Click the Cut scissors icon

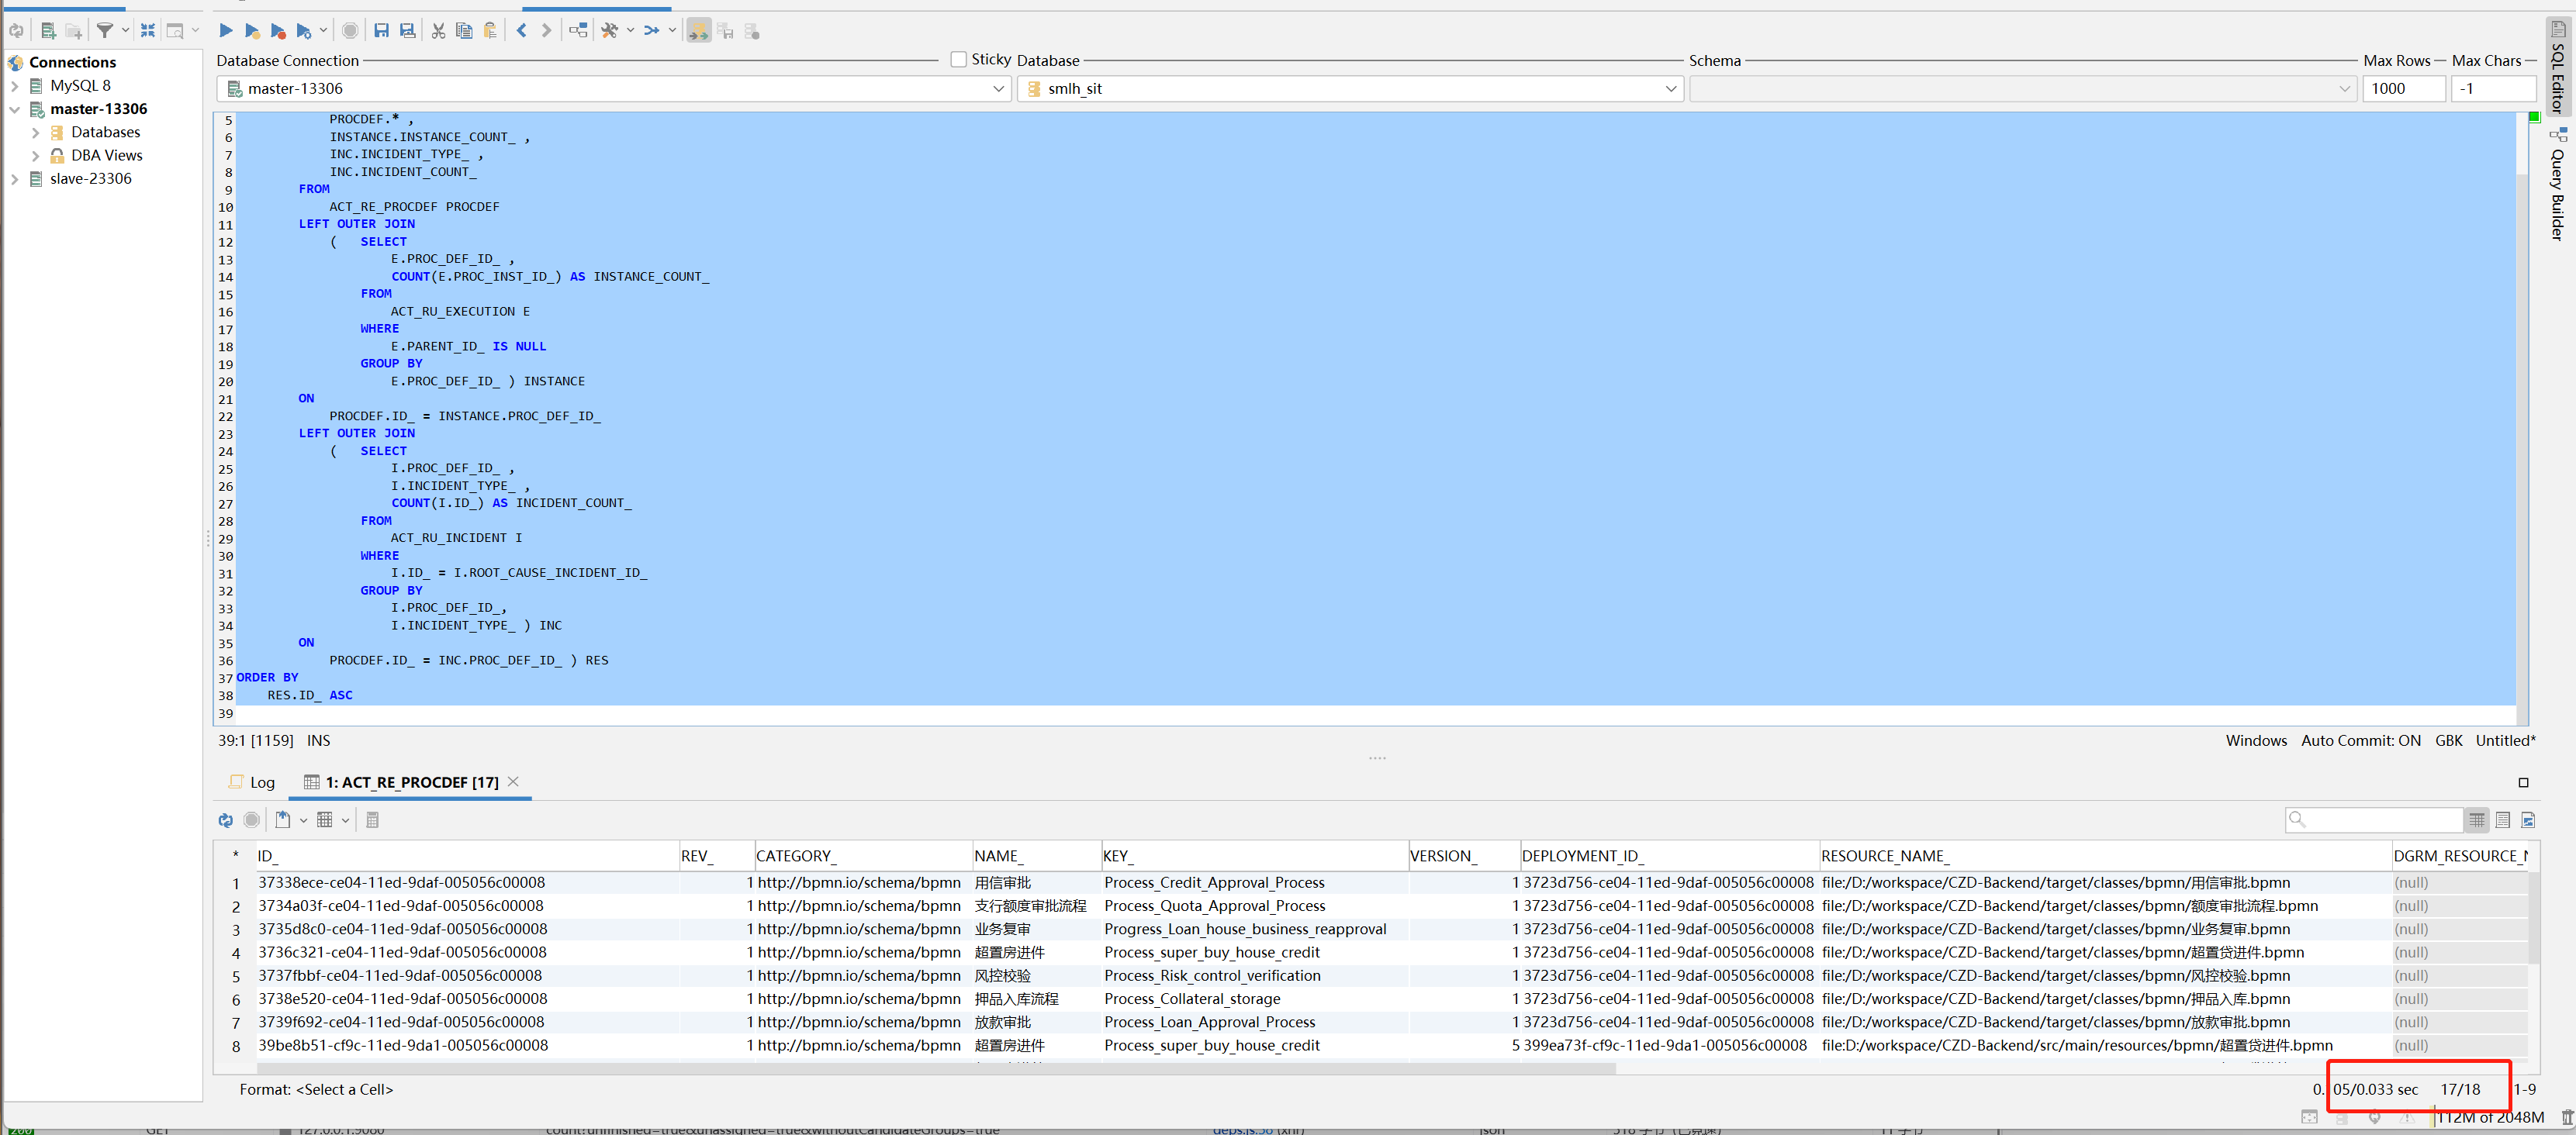pyautogui.click(x=438, y=31)
